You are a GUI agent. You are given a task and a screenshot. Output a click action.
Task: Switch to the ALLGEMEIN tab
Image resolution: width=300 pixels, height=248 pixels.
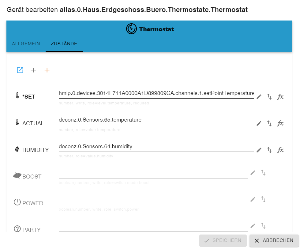[26, 44]
